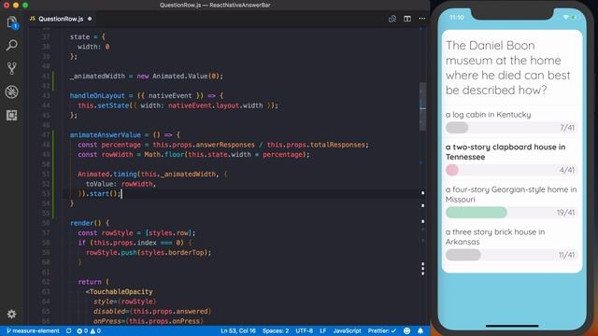The height and width of the screenshot is (336, 598).
Task: Open the Source Control view
Action: pyautogui.click(x=12, y=68)
